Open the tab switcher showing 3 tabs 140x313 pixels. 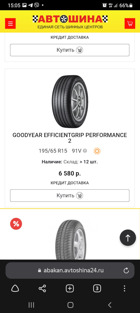97,288
